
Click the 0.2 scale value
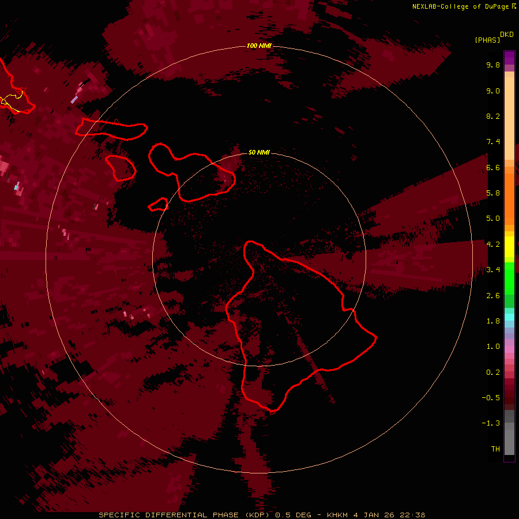click(x=493, y=373)
